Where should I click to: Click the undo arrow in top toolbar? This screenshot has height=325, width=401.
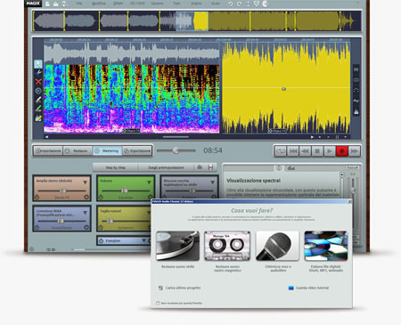pos(231,4)
